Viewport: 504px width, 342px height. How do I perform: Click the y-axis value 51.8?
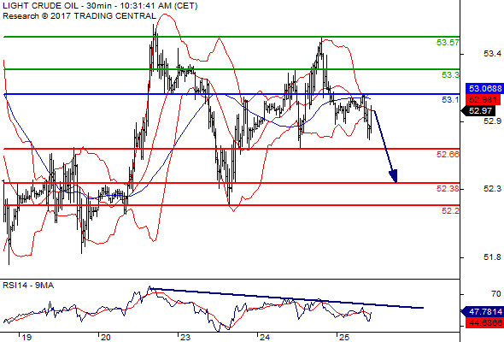tap(492, 257)
